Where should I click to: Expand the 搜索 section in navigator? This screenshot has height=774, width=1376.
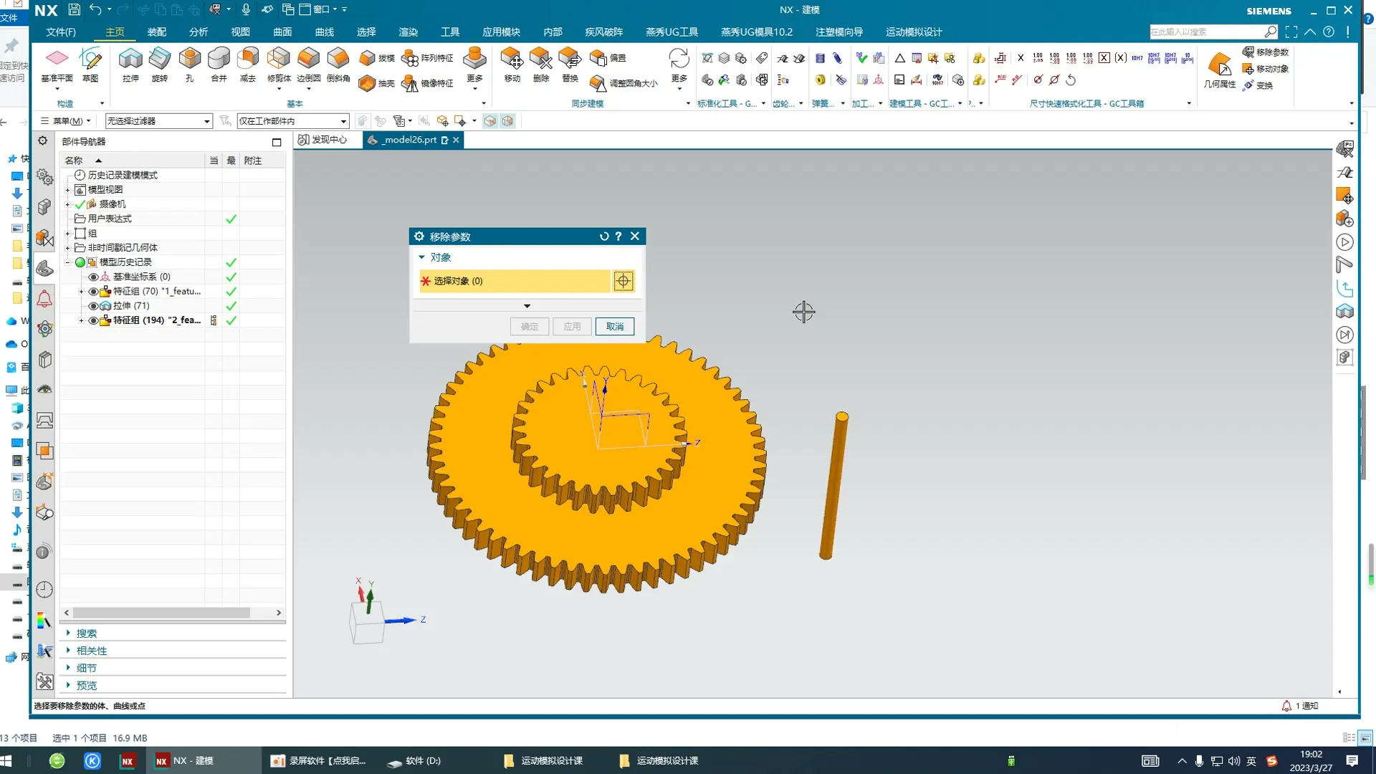coord(86,634)
